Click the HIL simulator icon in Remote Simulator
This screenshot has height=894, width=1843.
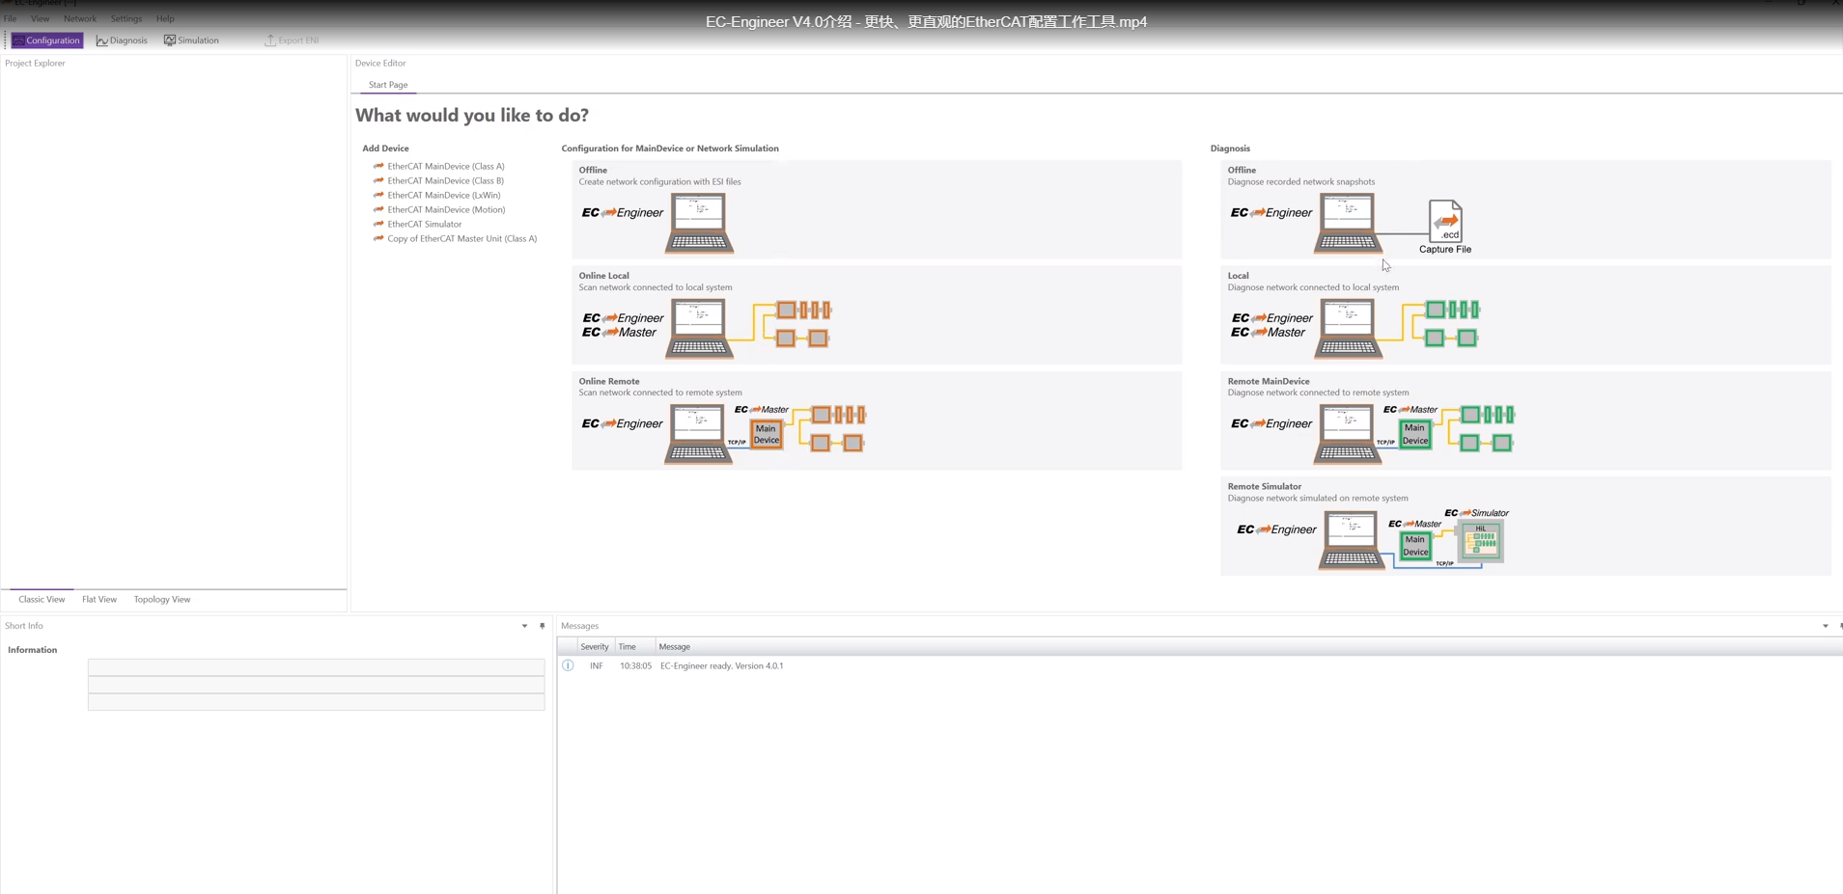pyautogui.click(x=1481, y=542)
